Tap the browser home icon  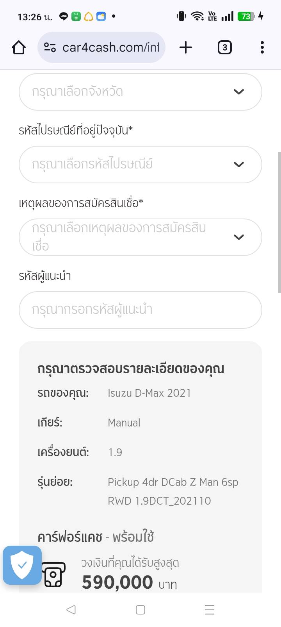(x=19, y=48)
